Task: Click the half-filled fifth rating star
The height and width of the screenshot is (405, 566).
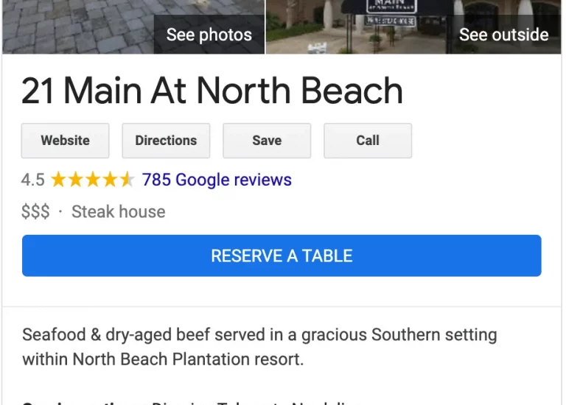Action: coord(126,180)
